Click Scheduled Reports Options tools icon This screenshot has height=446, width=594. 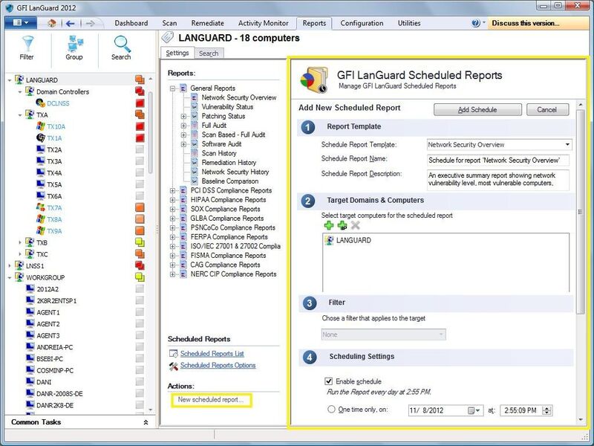pyautogui.click(x=174, y=366)
